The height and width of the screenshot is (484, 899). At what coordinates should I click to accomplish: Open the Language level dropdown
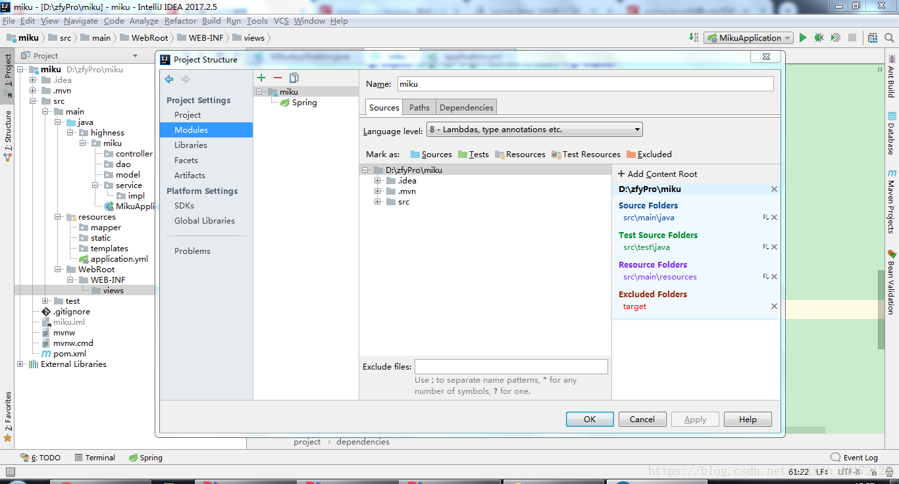click(x=534, y=130)
